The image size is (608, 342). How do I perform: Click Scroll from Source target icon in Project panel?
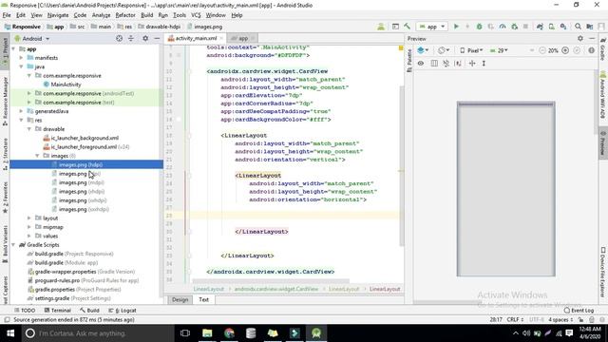coord(120,38)
